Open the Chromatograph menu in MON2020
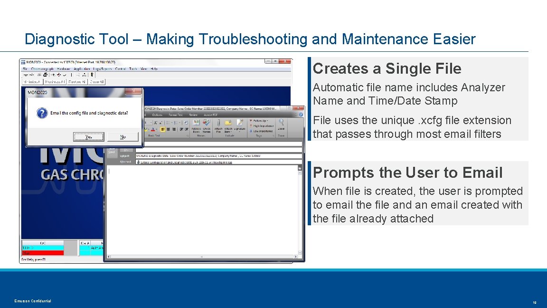 coord(42,69)
